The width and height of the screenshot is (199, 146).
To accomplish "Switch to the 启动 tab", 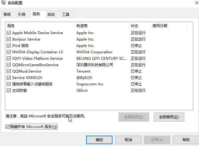I will pyautogui.click(x=51, y=14).
